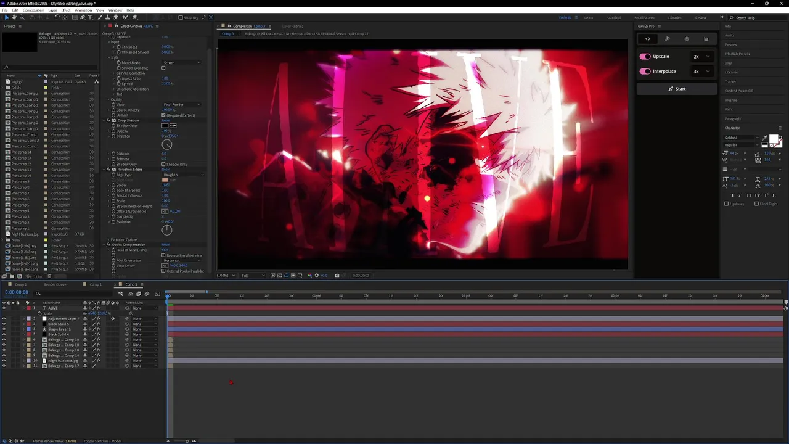This screenshot has width=789, height=444.
Task: Open the Tracker panel
Action: tap(730, 81)
